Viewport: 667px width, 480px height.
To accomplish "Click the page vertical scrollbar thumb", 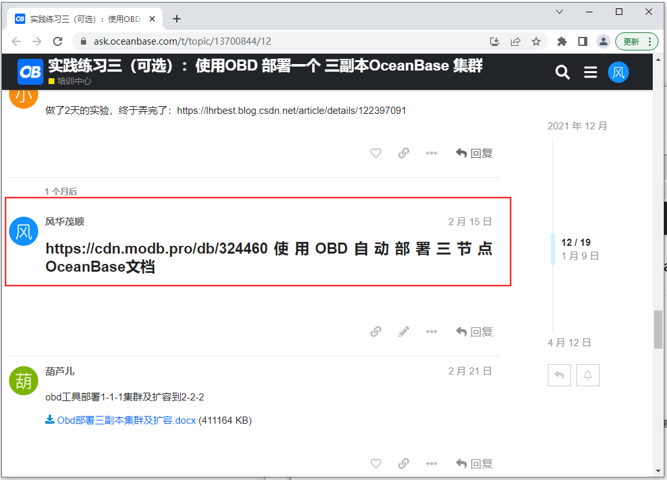I will (658, 330).
